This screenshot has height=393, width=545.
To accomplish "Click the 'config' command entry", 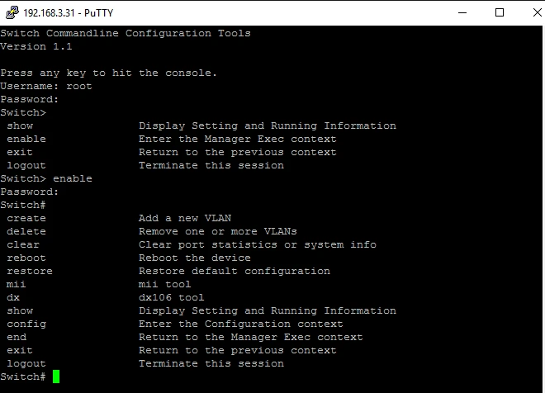I will [x=26, y=324].
